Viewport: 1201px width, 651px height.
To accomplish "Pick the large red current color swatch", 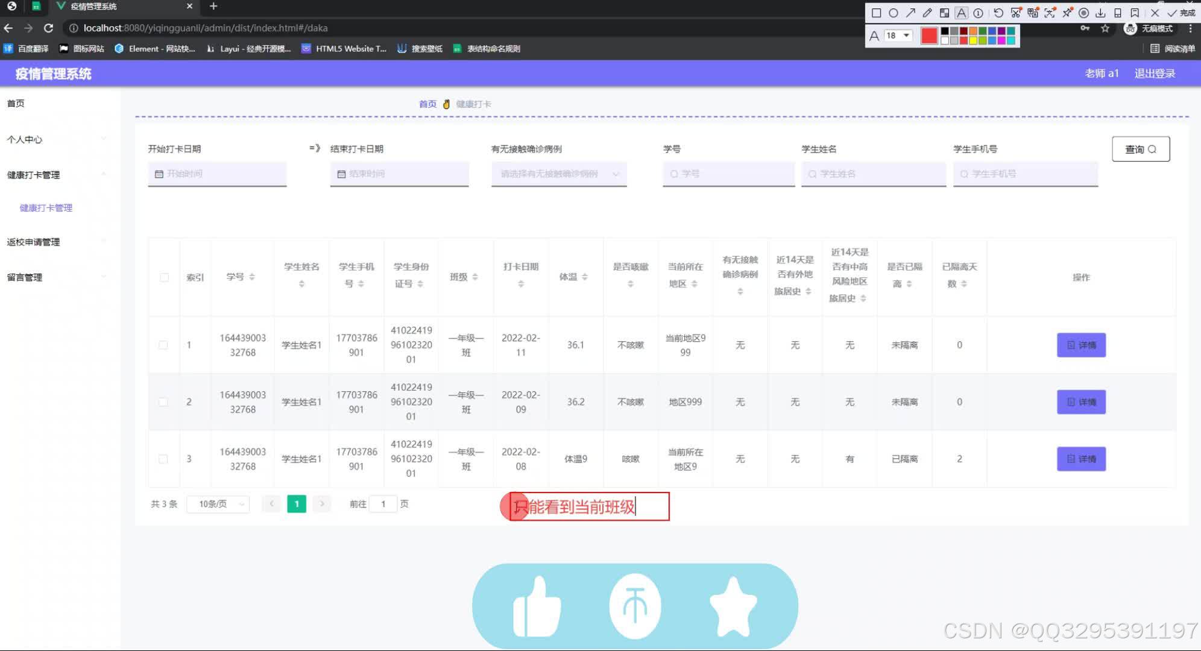I will 929,36.
